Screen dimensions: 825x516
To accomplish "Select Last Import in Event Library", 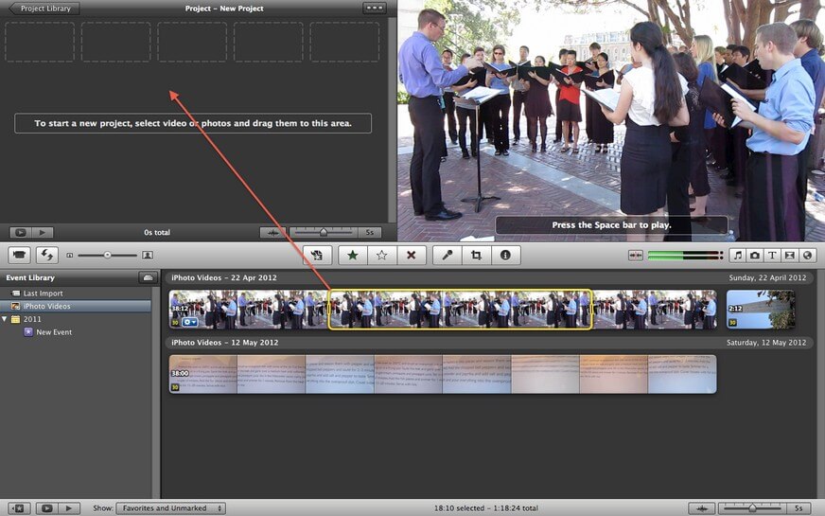I will pyautogui.click(x=77, y=294).
